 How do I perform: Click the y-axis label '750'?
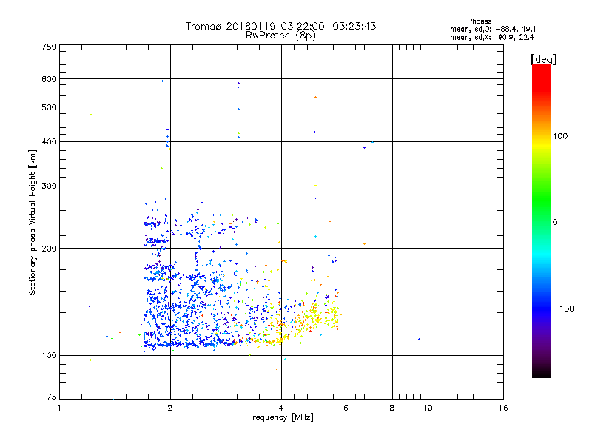click(50, 47)
